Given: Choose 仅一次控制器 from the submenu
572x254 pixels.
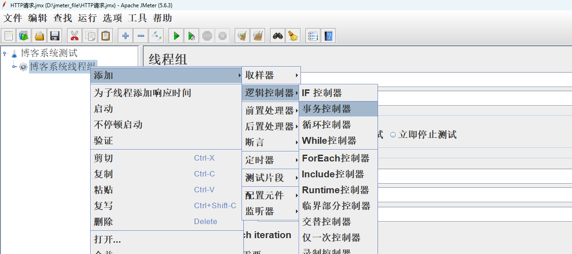Looking at the screenshot, I should click(338, 238).
